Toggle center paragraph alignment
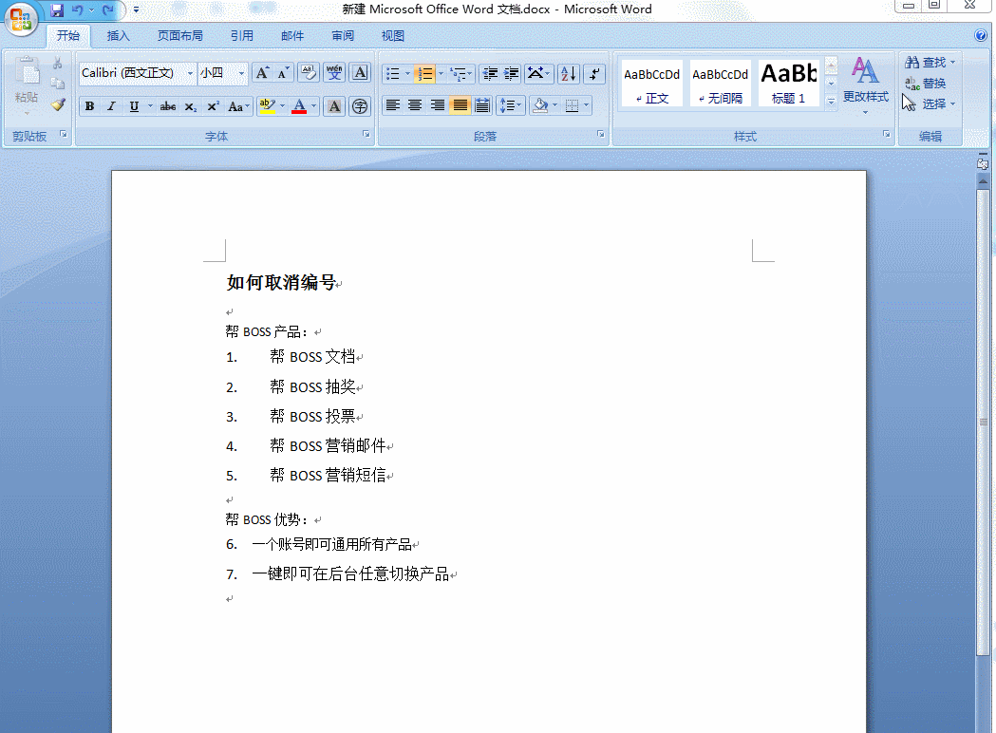The image size is (996, 733). tap(415, 104)
